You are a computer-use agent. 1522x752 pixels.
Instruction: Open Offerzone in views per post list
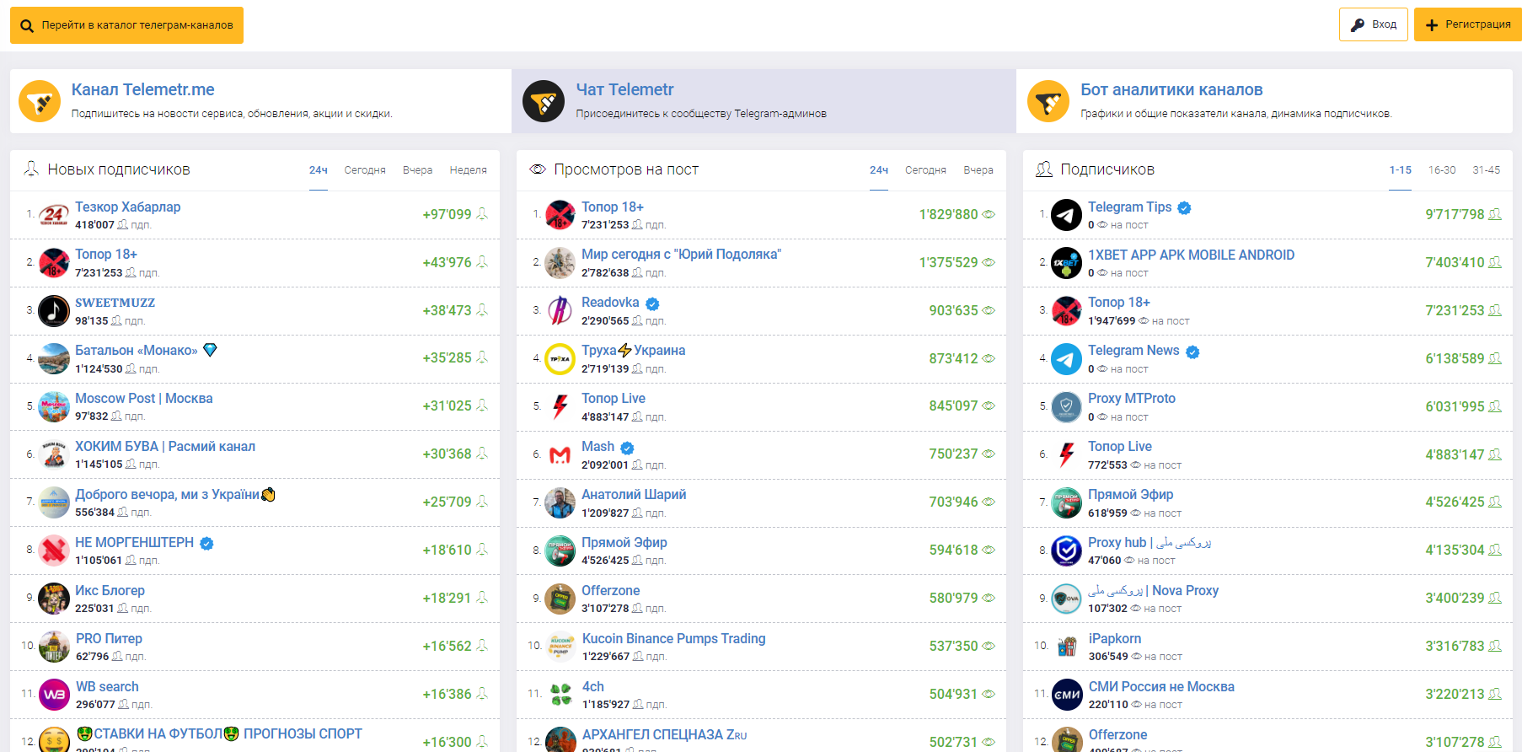coord(610,591)
